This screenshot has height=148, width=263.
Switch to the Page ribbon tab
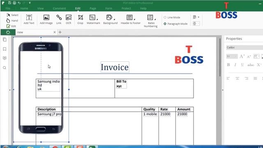click(93, 8)
